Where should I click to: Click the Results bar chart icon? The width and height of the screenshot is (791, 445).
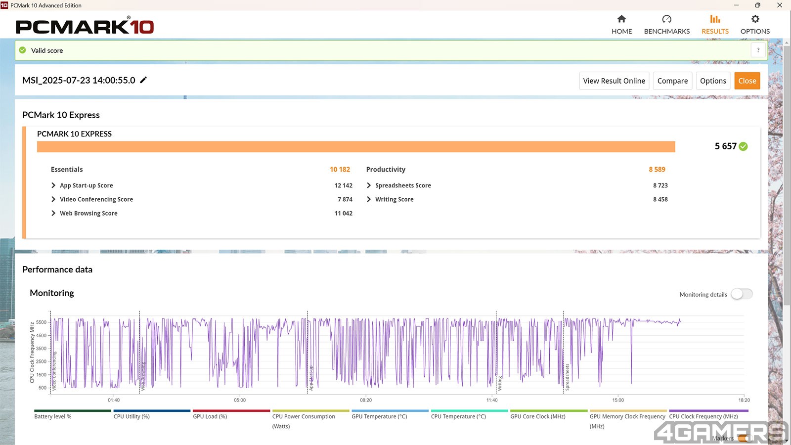(x=715, y=19)
